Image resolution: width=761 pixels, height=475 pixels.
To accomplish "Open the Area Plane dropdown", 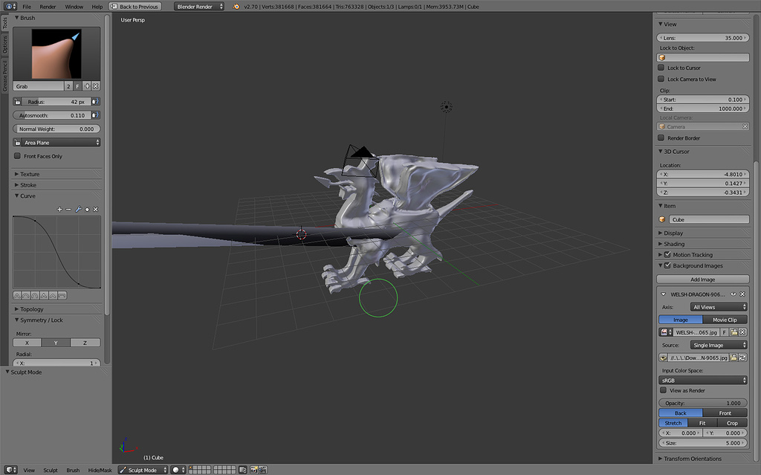I will click(x=61, y=143).
